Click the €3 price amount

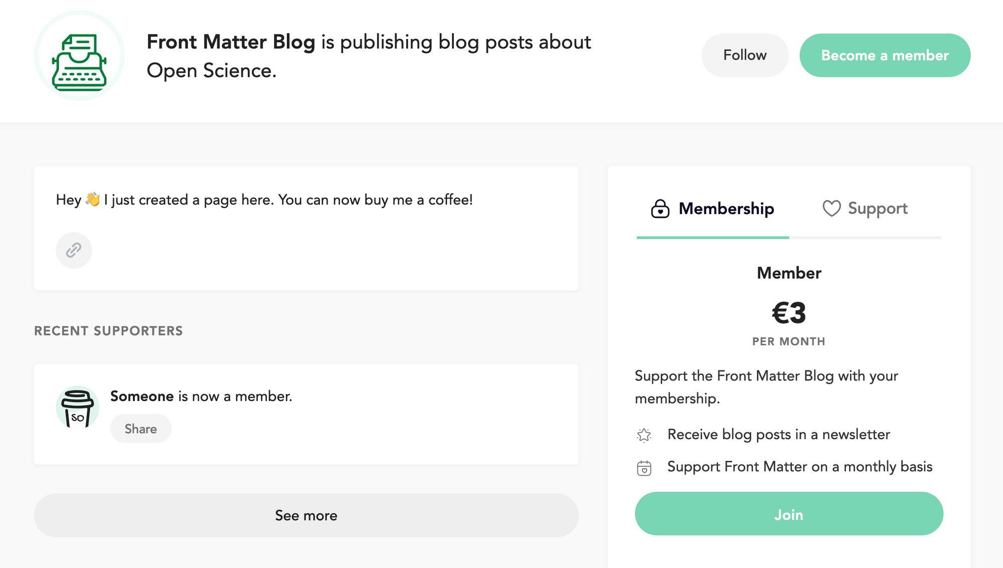click(789, 313)
